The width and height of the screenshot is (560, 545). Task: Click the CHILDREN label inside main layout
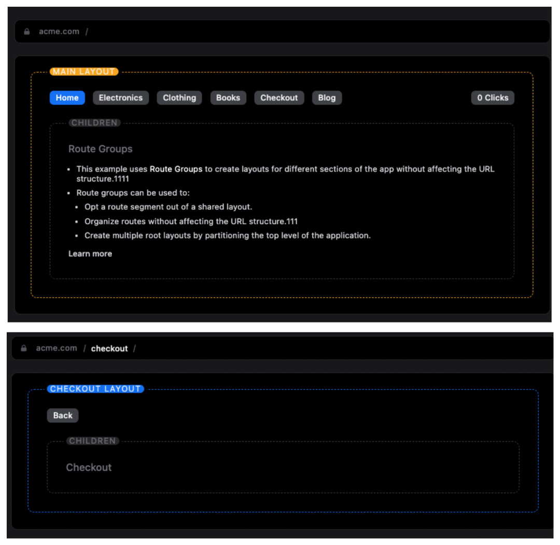pyautogui.click(x=94, y=123)
